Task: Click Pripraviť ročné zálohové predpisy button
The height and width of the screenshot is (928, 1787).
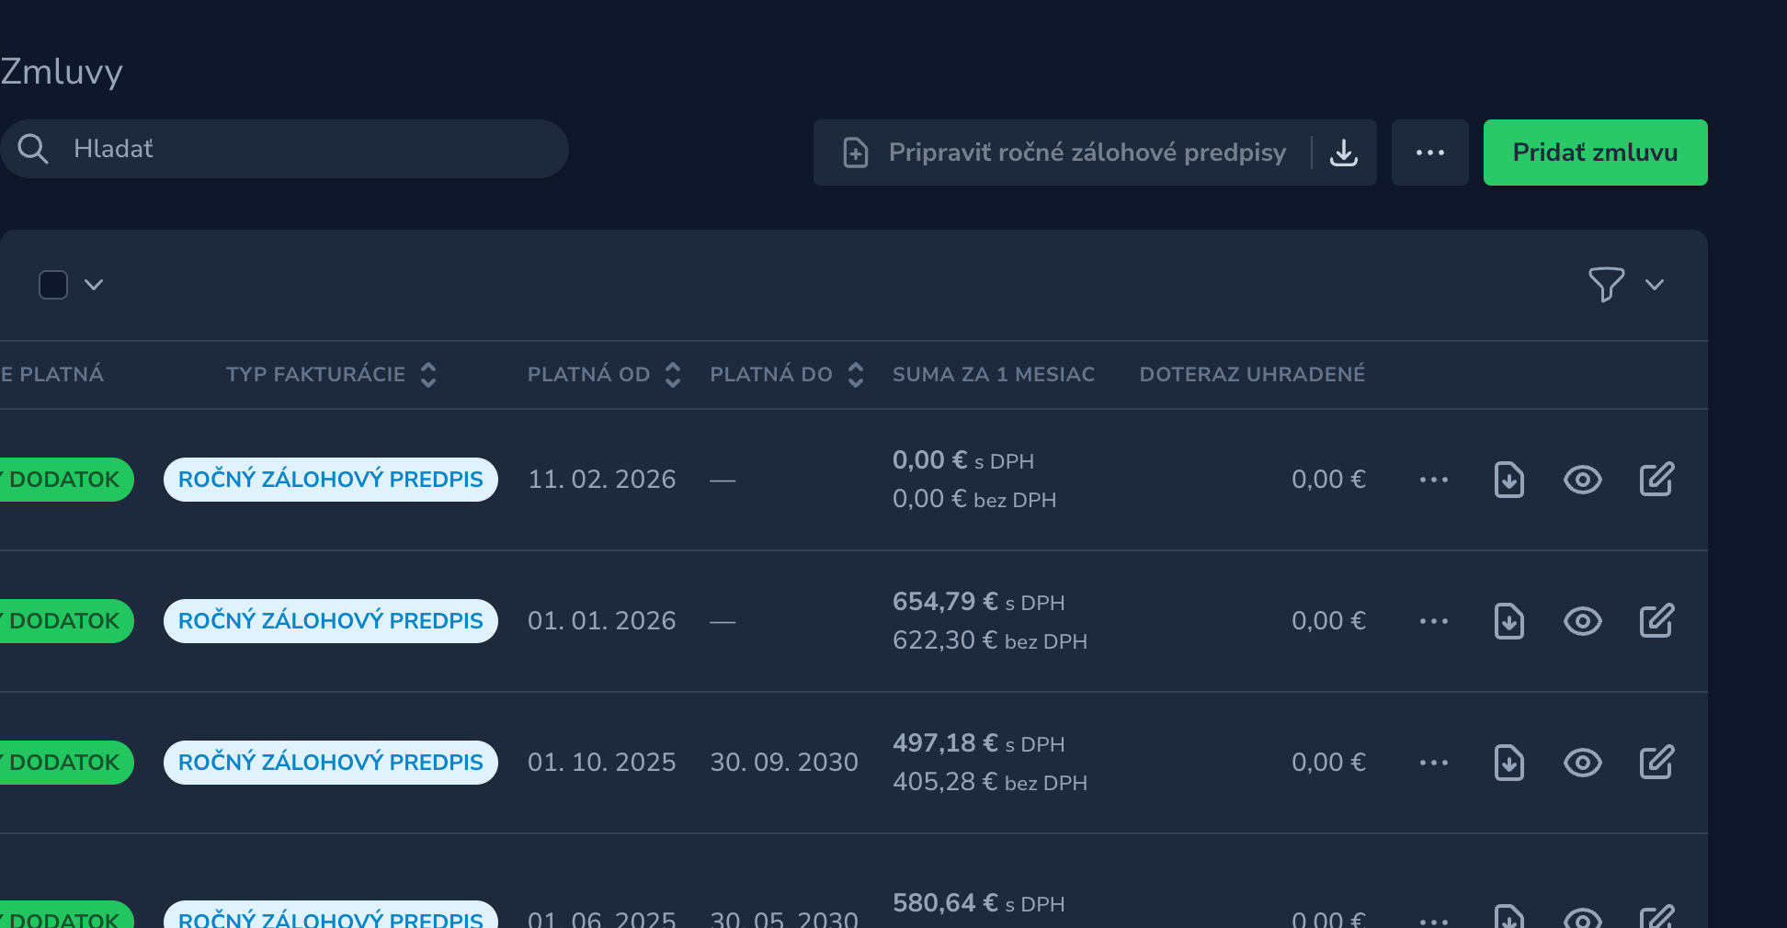Action: (1064, 153)
